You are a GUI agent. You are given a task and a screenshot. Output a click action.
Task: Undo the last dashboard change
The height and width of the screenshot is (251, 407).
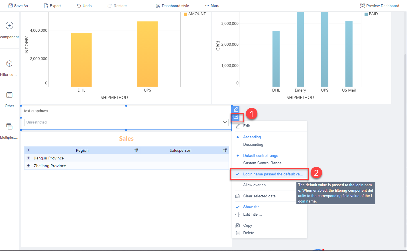click(84, 6)
